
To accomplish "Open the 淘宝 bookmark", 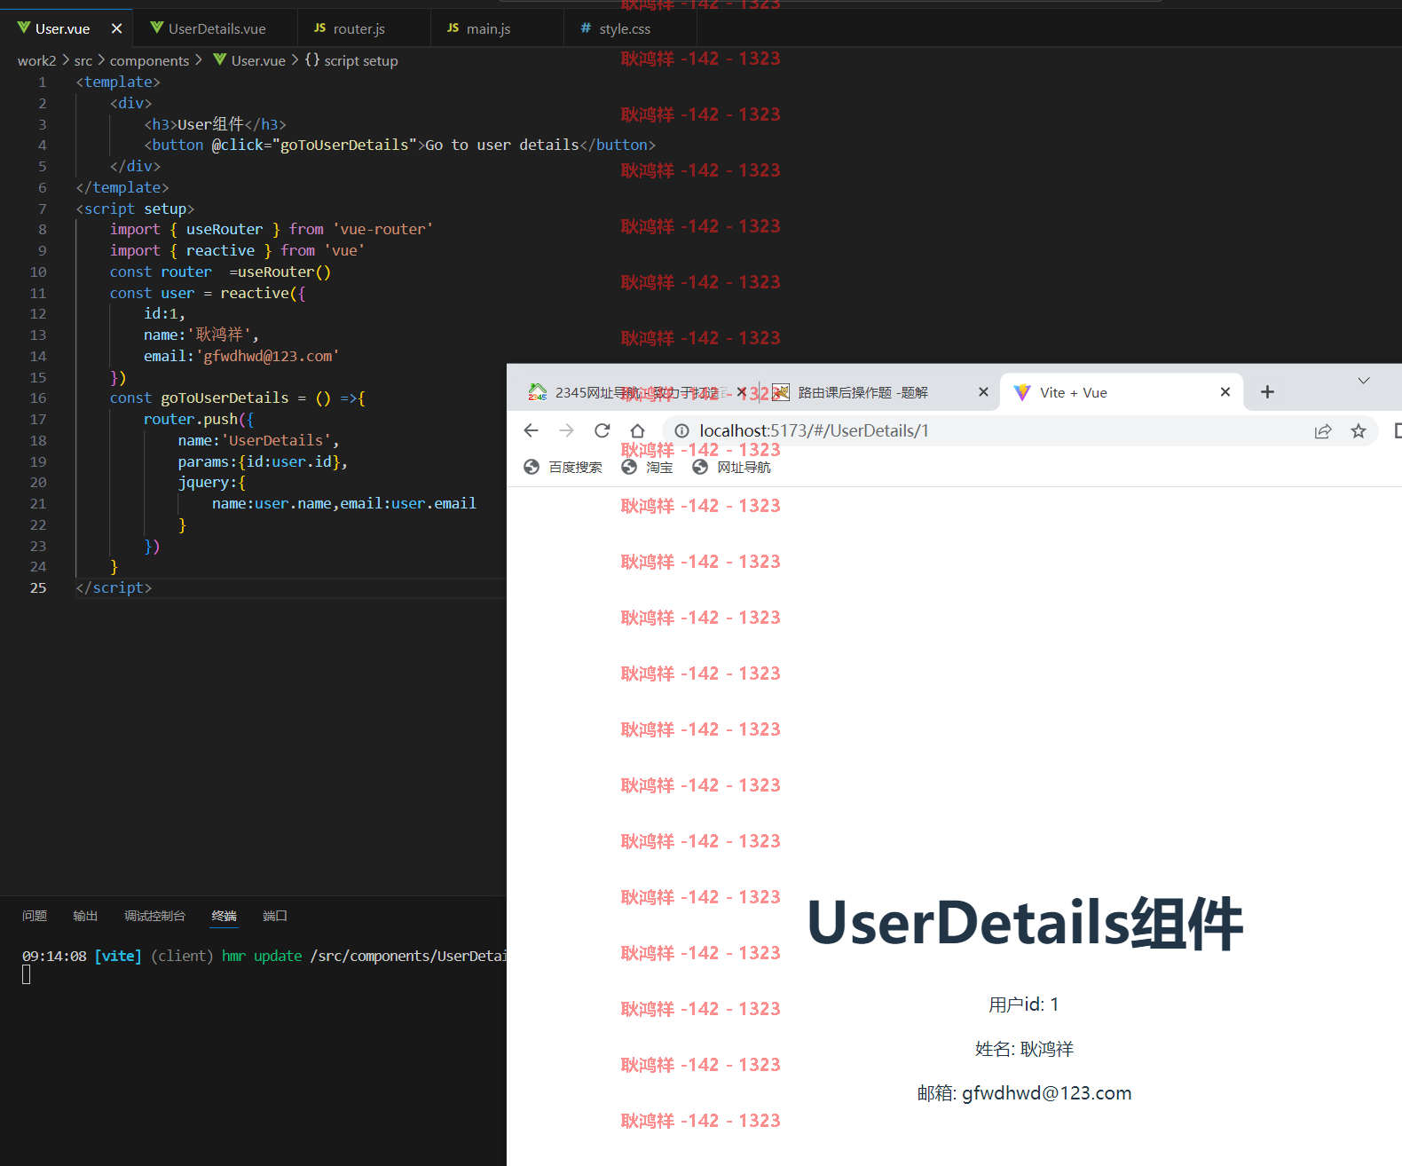I will 647,467.
